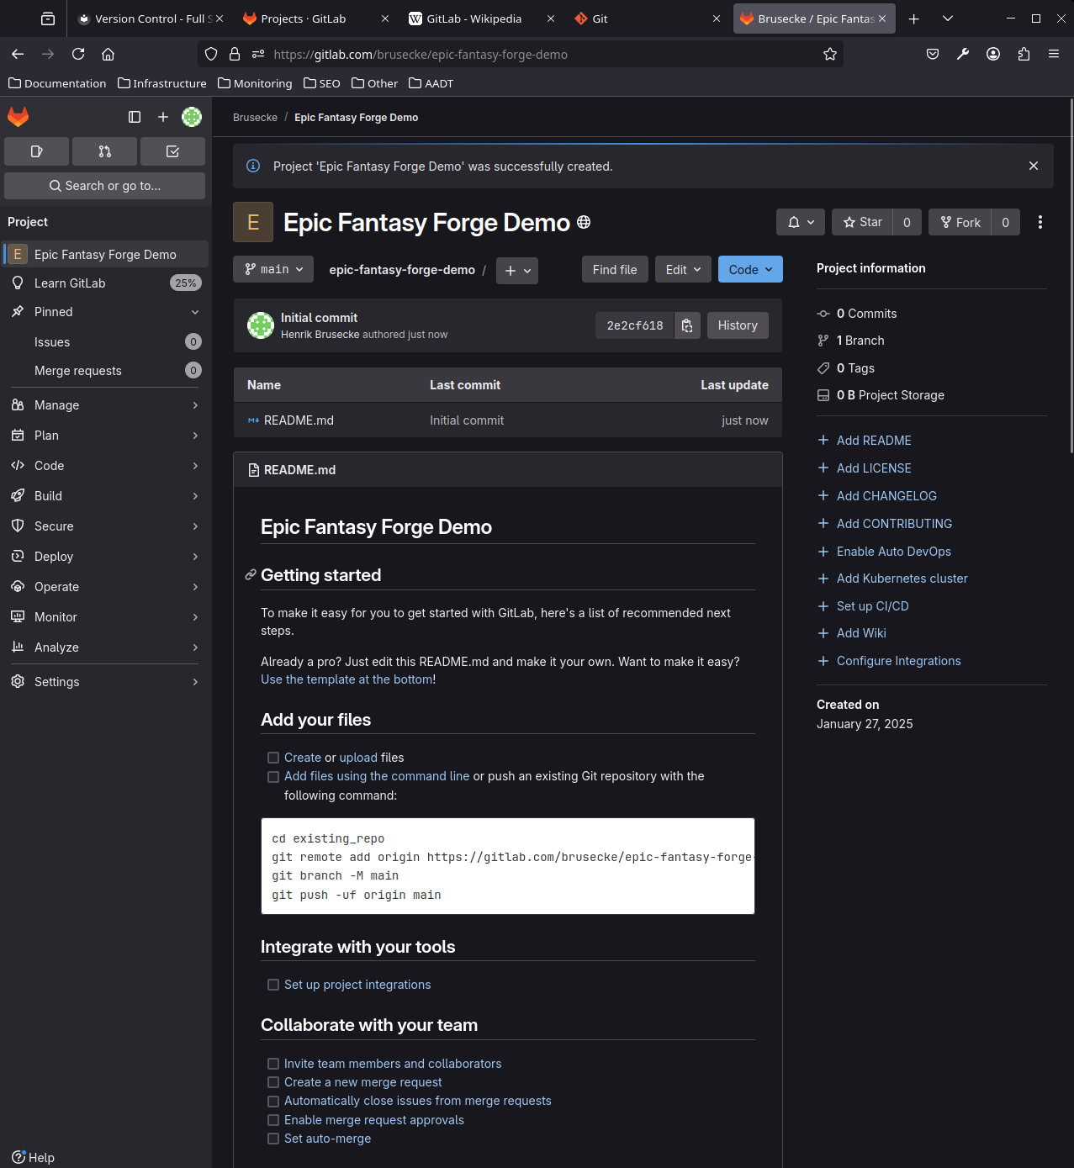1074x1168 pixels.
Task: Check 'Automatically close issues from merge requests' checkbox
Action: (x=273, y=1102)
